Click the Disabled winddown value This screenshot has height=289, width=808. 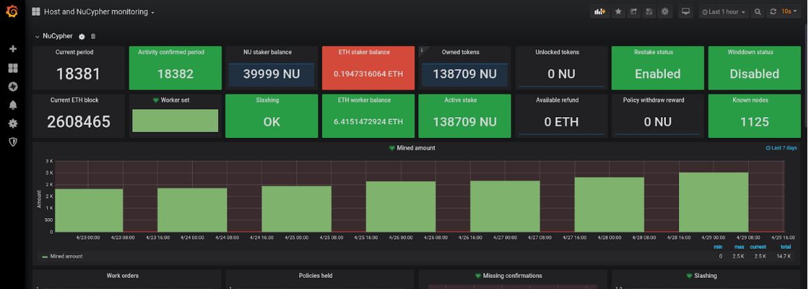tap(755, 74)
